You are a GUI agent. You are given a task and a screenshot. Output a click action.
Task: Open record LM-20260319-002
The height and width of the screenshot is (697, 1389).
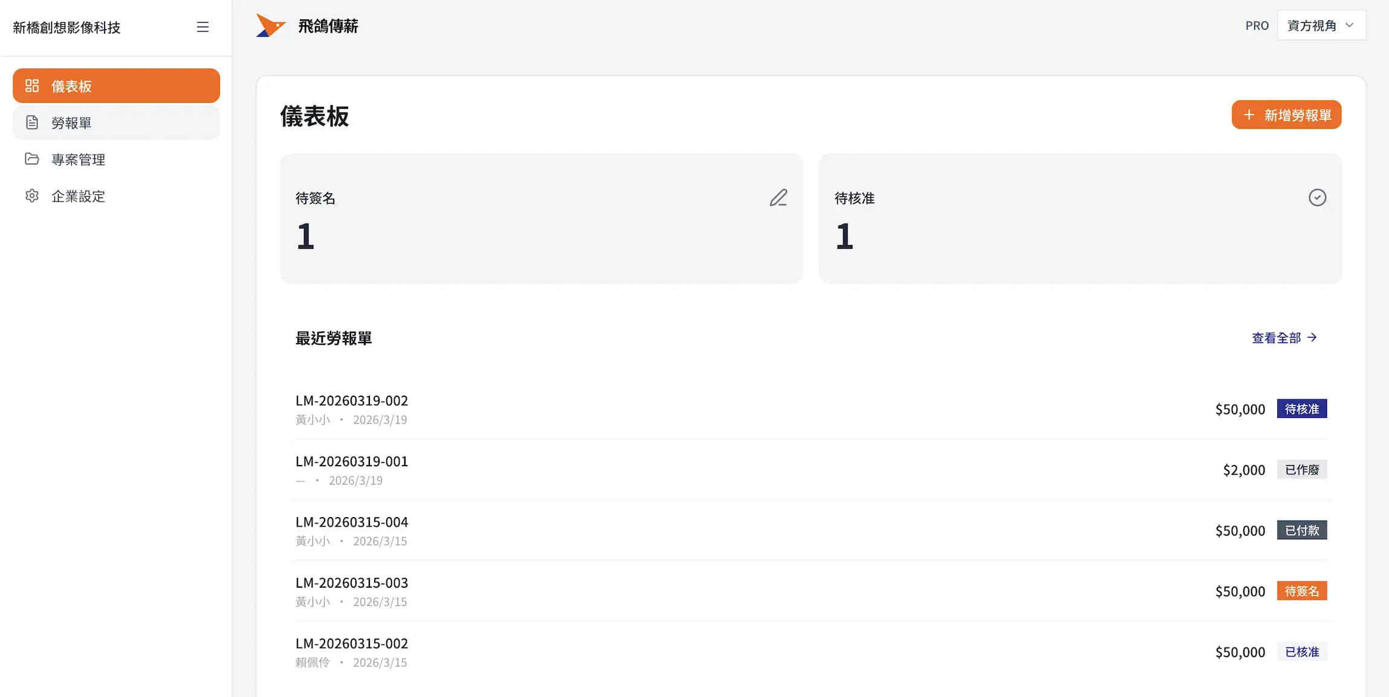pos(352,400)
